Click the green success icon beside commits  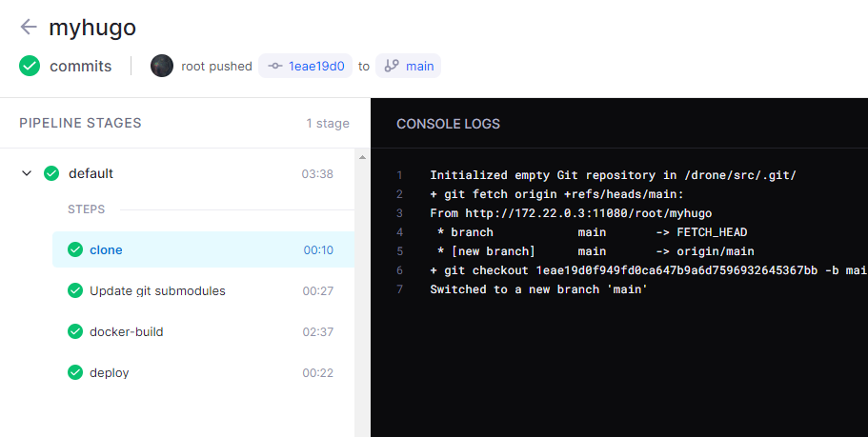pyautogui.click(x=30, y=66)
